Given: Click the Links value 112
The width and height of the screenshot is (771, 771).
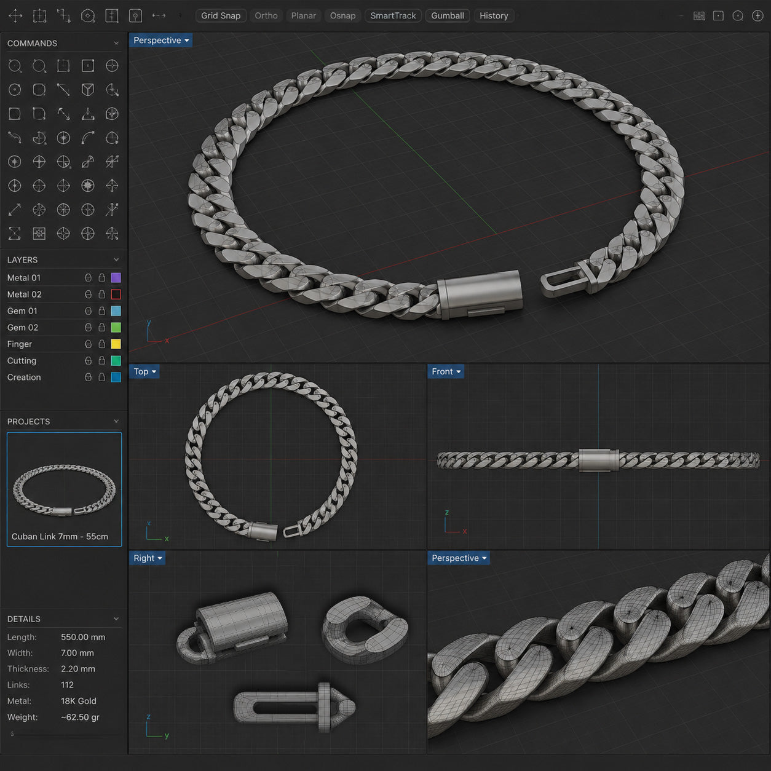Looking at the screenshot, I should [x=67, y=685].
